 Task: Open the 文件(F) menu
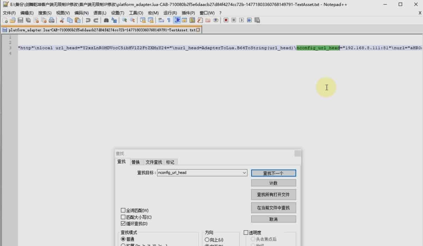[9, 13]
